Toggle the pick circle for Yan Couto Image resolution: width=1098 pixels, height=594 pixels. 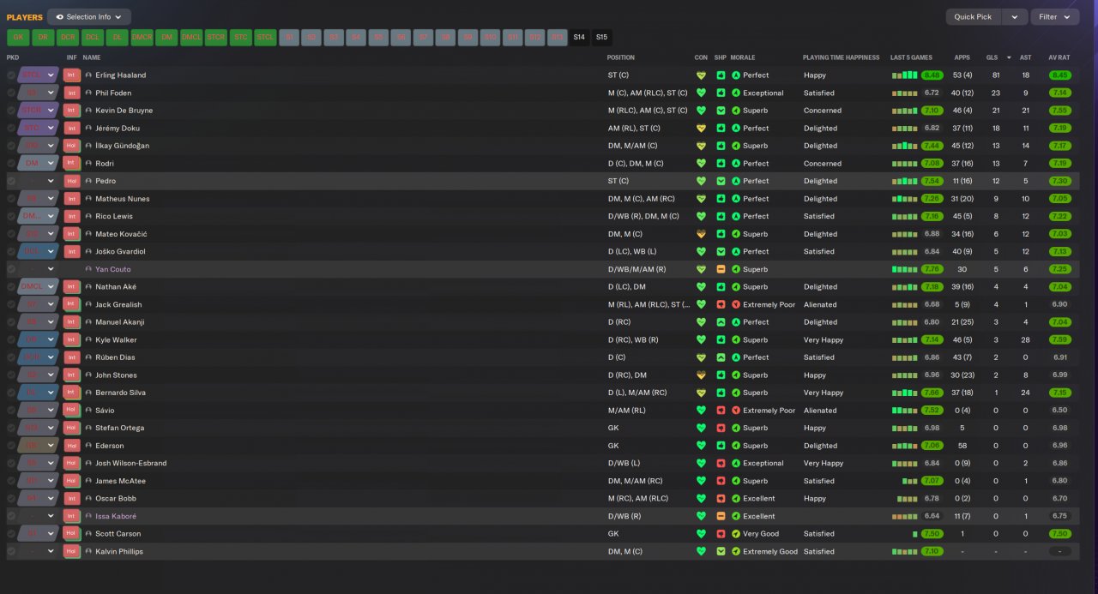tap(11, 269)
